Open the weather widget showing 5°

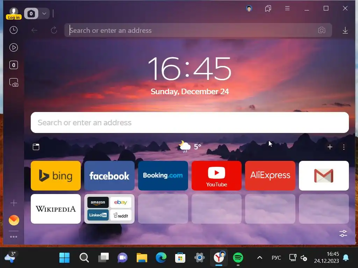(190, 146)
